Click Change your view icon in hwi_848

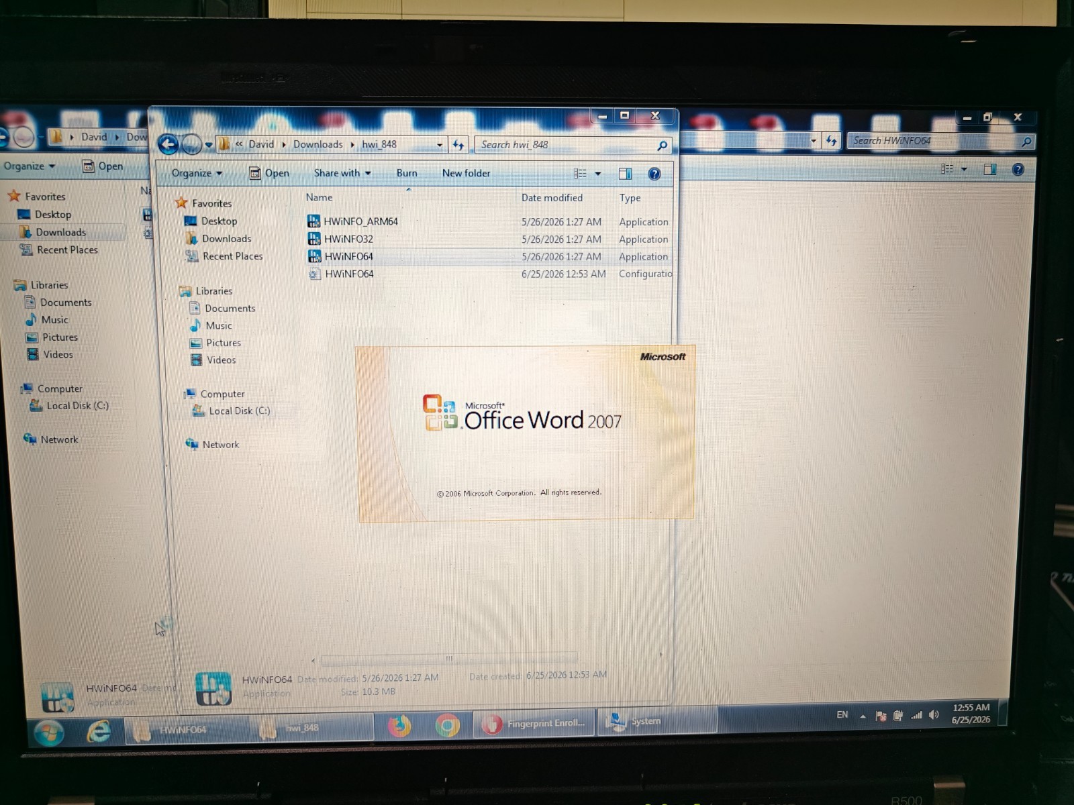[x=580, y=174]
